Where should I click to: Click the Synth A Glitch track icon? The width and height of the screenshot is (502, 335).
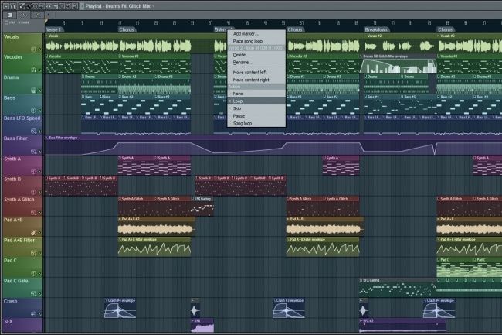click(34, 212)
